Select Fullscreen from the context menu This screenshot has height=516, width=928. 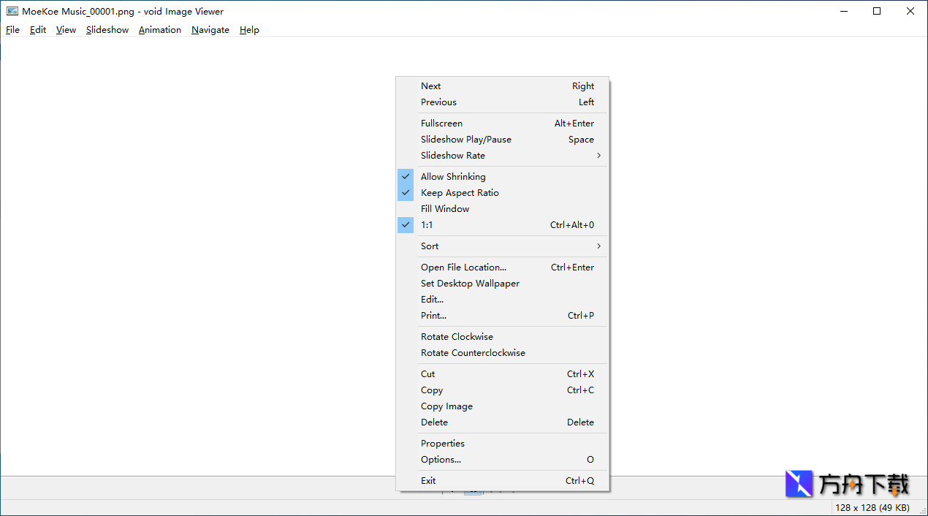[441, 124]
